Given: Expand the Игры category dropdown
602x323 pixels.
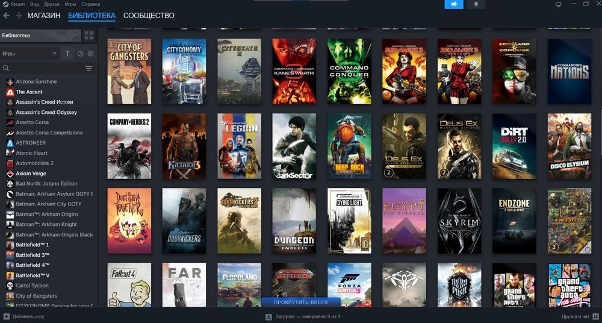Looking at the screenshot, I should coord(30,54).
